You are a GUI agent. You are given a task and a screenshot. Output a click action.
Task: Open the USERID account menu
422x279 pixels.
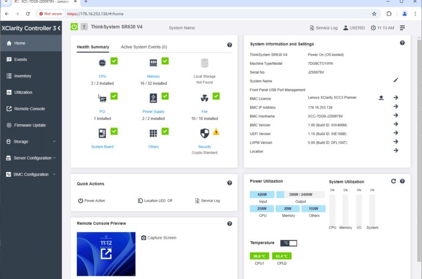354,28
